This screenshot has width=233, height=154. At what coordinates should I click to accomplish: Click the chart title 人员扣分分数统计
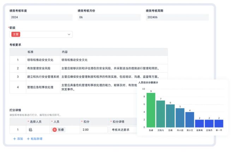pyautogui.click(x=148, y=82)
